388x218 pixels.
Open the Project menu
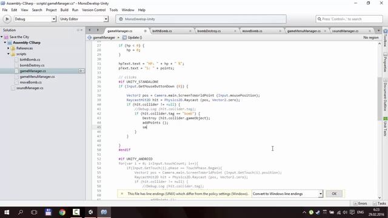click(51, 10)
